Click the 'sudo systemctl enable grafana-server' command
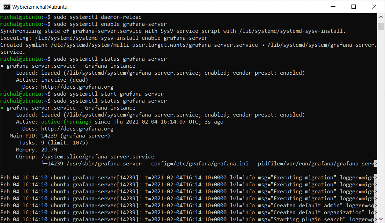This screenshot has width=385, height=223. tap(110, 24)
